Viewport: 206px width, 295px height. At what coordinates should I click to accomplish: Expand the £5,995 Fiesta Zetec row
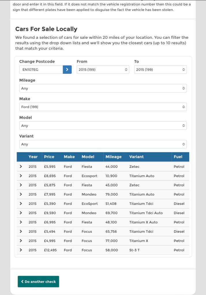[x=21, y=167]
